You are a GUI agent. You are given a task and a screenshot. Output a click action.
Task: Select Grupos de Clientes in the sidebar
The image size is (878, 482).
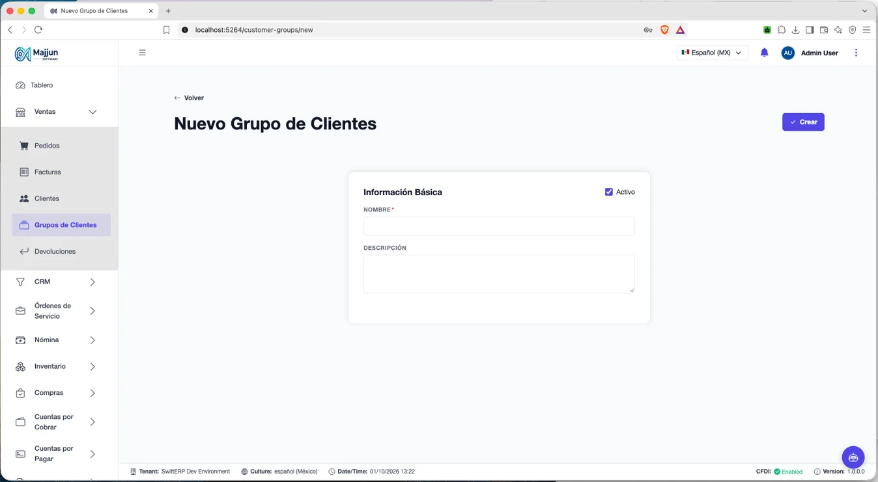pyautogui.click(x=61, y=225)
